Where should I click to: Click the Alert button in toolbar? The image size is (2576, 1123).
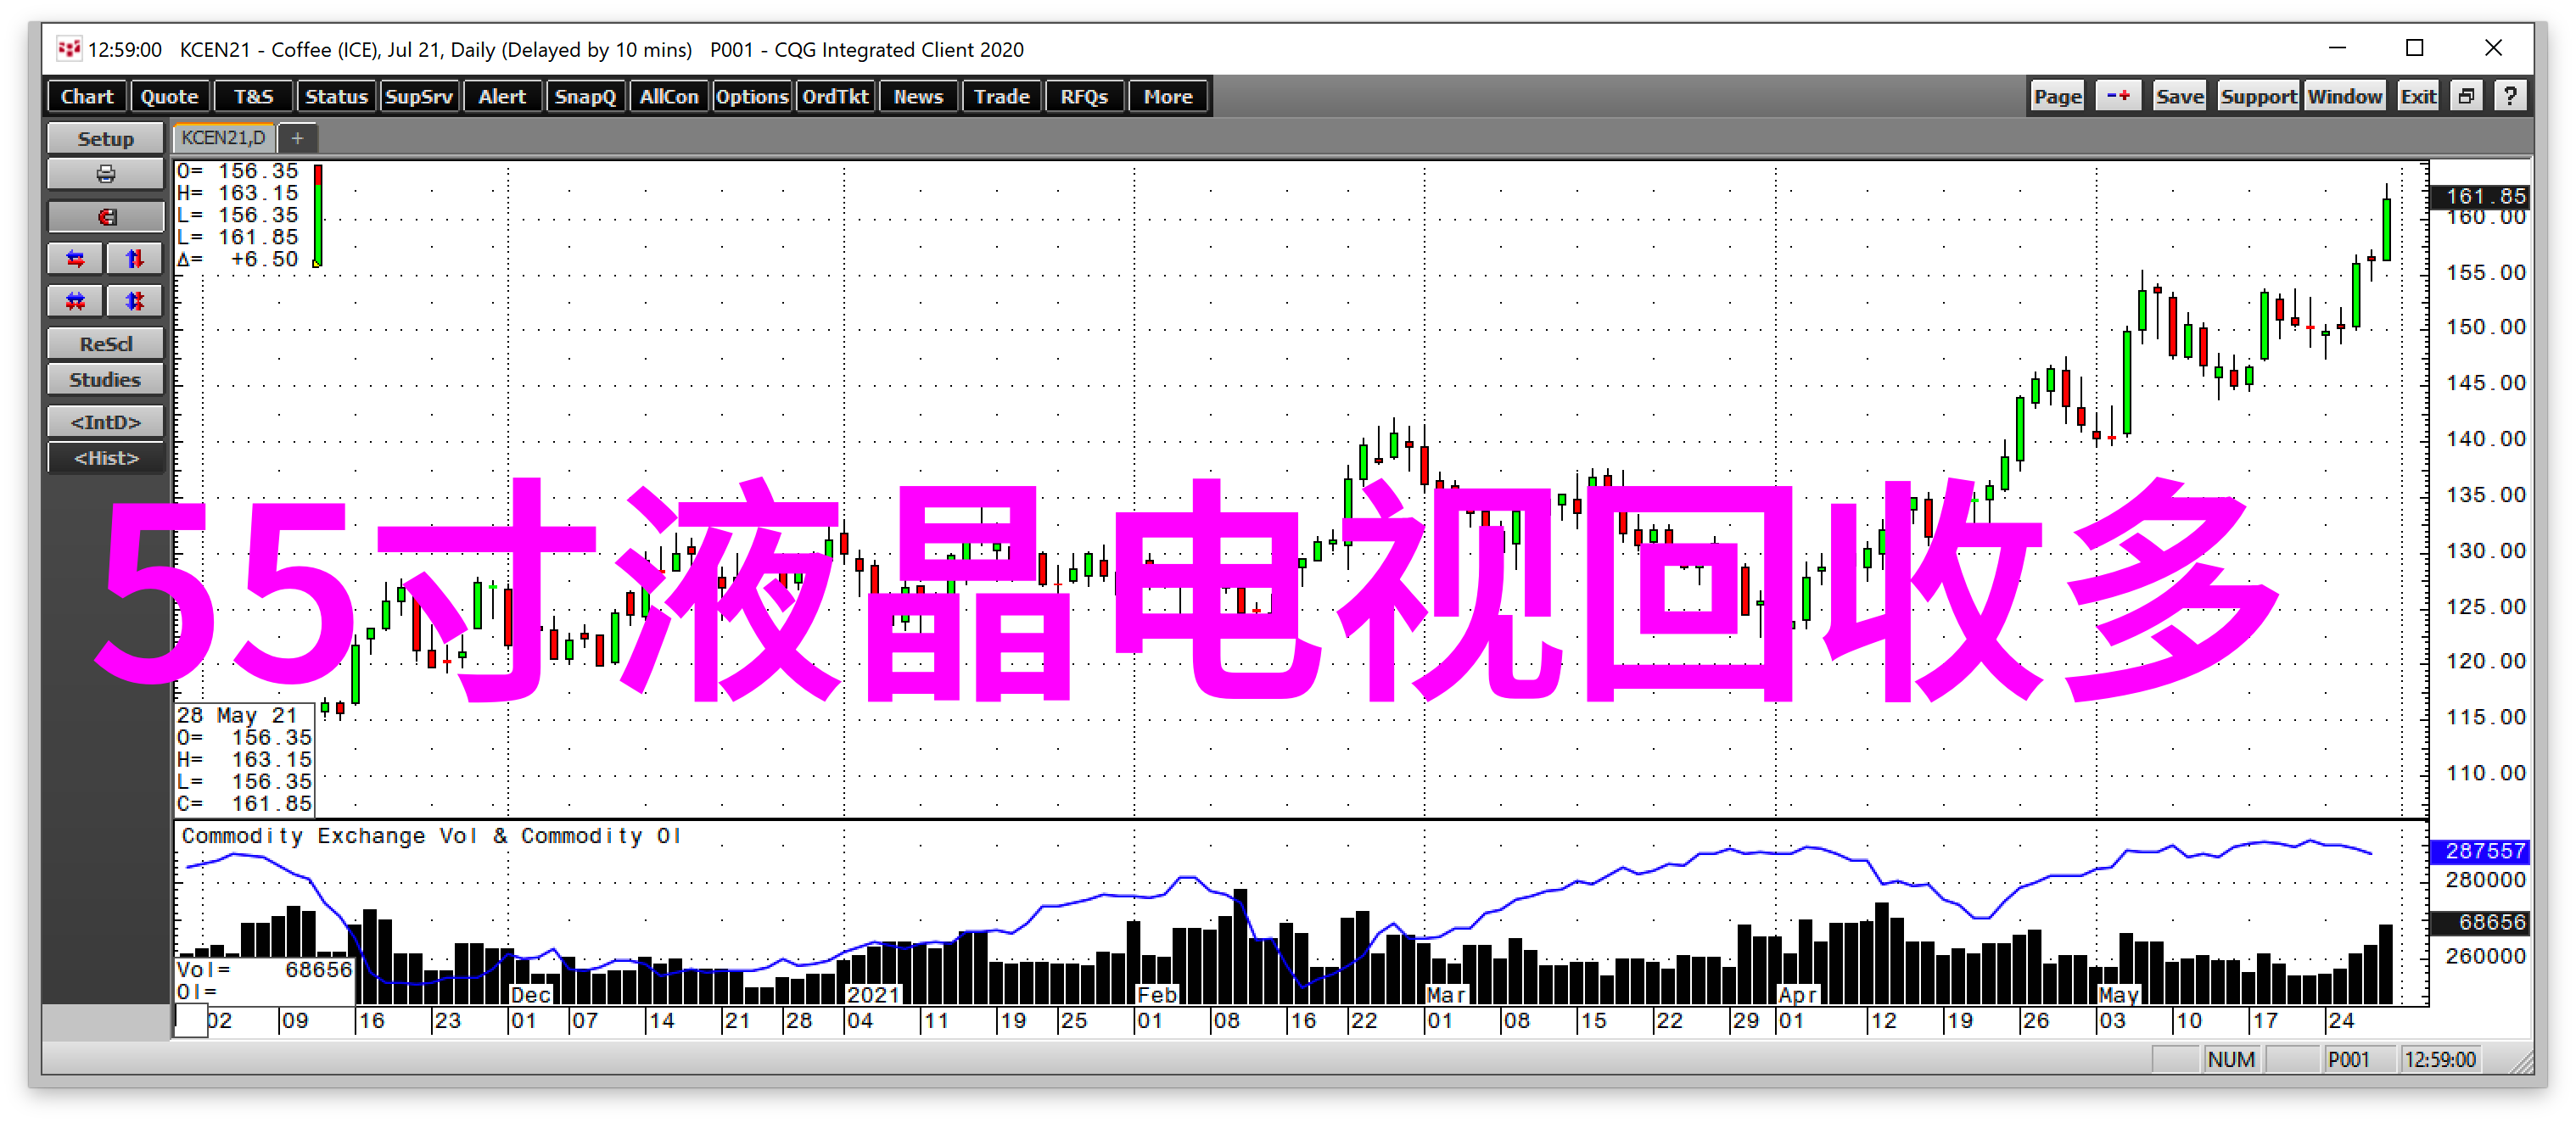(500, 97)
